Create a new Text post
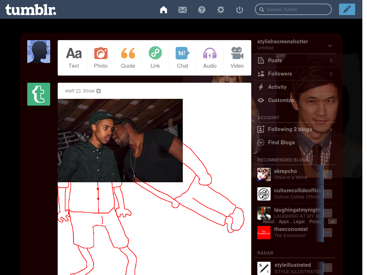 (x=73, y=58)
